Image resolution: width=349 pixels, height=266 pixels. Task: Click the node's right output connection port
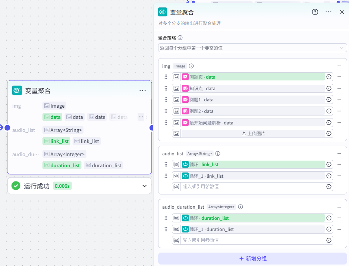[x=152, y=128]
